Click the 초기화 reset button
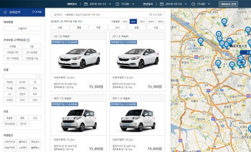This screenshot has width=251, height=152. pos(37,12)
